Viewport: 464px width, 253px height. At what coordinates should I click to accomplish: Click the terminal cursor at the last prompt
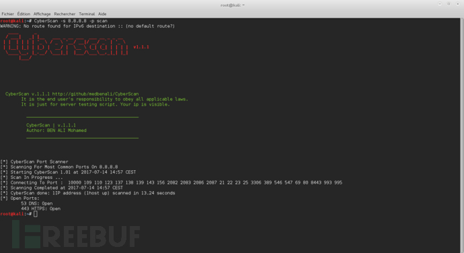pyautogui.click(x=36, y=214)
